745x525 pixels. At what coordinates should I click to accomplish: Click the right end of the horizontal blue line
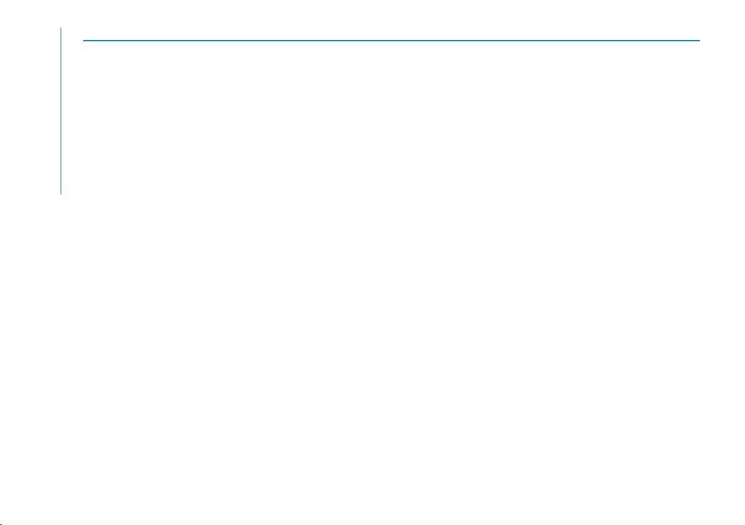click(x=699, y=41)
